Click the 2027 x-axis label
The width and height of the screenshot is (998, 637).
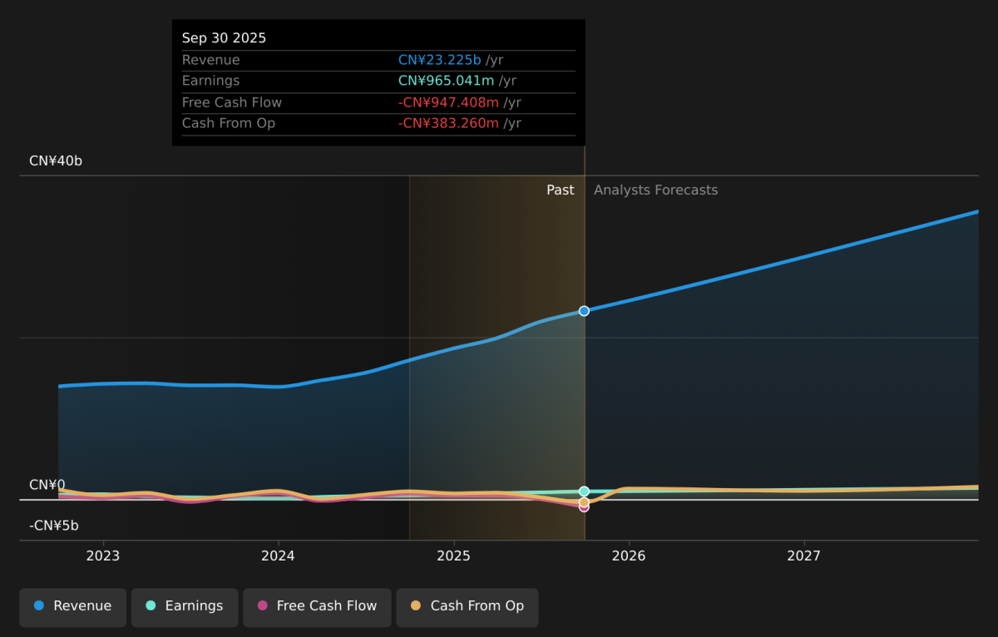click(x=803, y=556)
